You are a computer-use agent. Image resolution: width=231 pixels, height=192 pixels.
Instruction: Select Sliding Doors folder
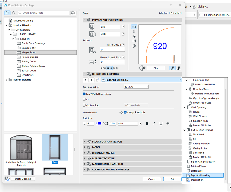point(29,61)
